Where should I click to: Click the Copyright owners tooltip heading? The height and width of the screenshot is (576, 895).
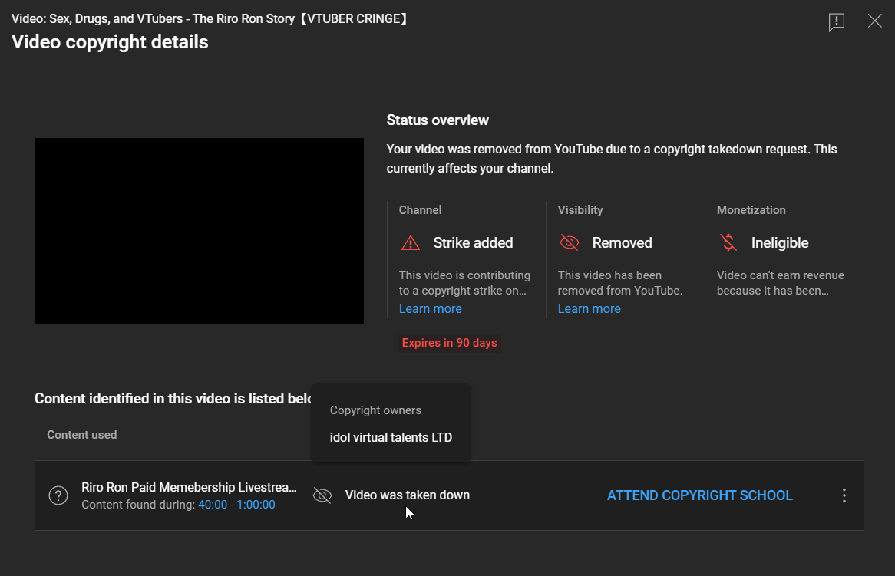tap(375, 410)
